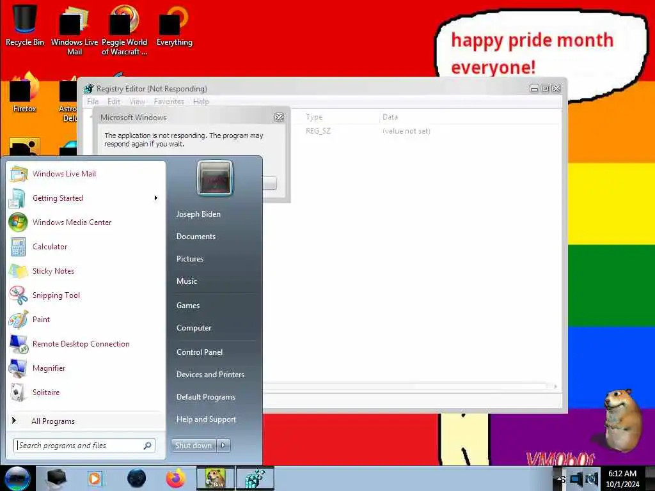The width and height of the screenshot is (655, 491).
Task: Select the (value not set) data cell
Action: (406, 130)
